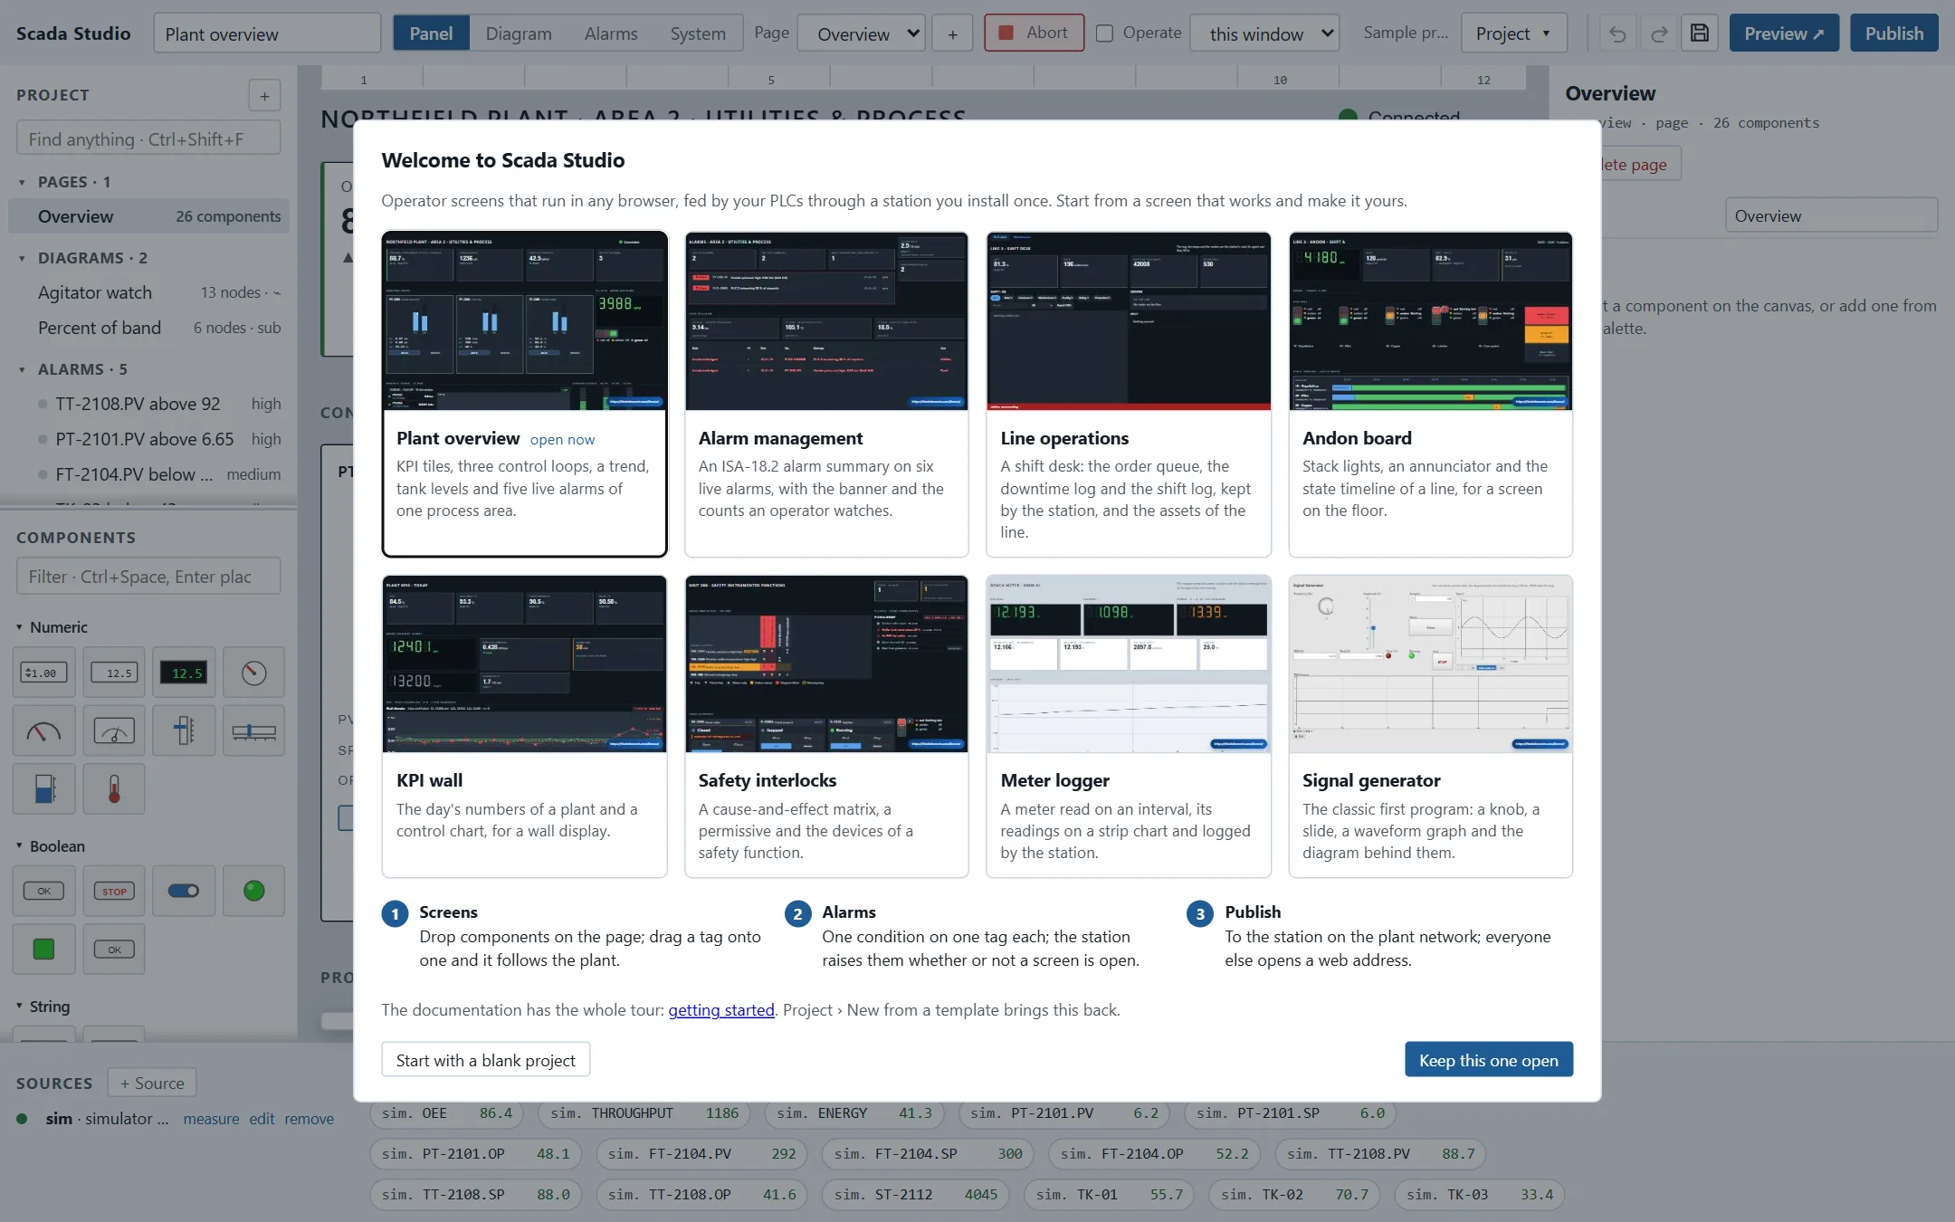Select the green LED digital display component

pyautogui.click(x=184, y=673)
